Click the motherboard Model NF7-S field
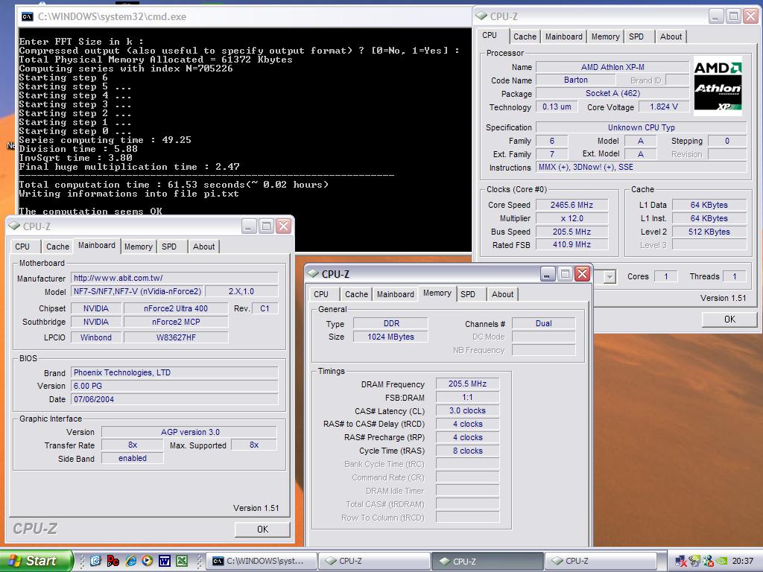 pyautogui.click(x=137, y=291)
